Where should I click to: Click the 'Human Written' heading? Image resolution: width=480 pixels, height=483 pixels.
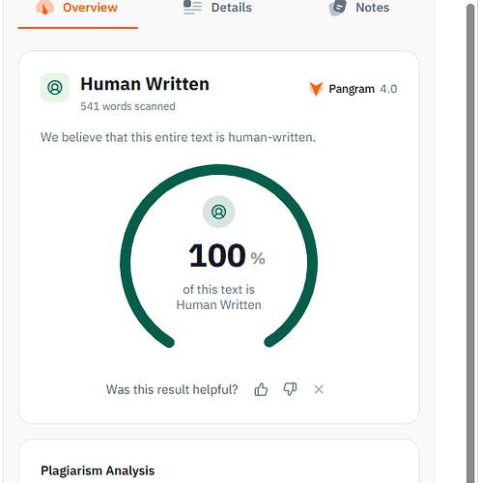pyautogui.click(x=145, y=84)
